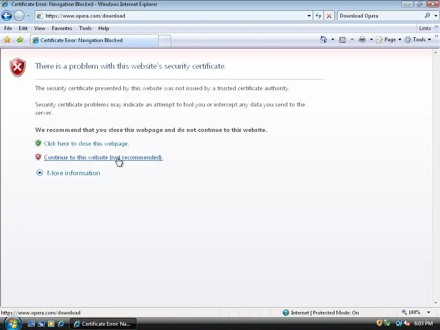Click the status bar URL text
440x330 pixels.
[41, 313]
